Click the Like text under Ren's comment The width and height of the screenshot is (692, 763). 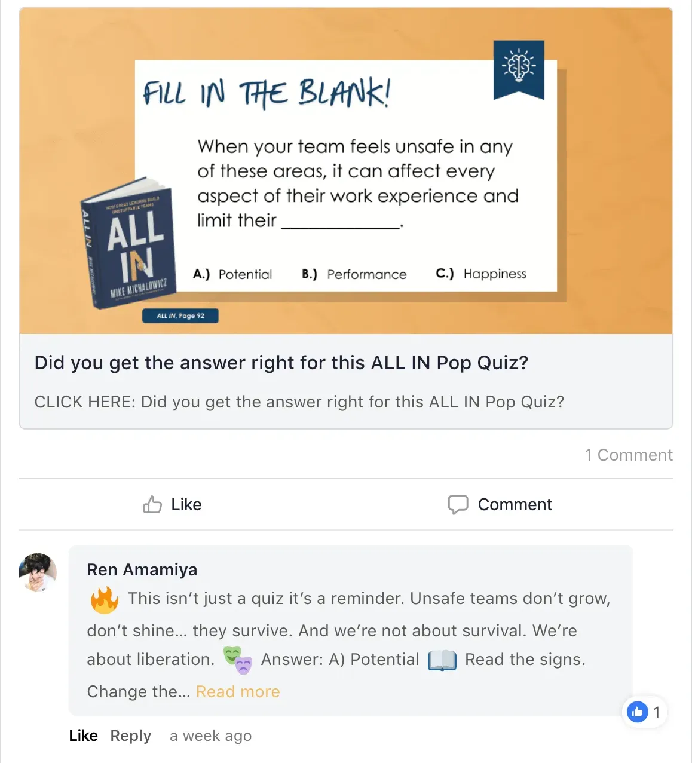[83, 736]
